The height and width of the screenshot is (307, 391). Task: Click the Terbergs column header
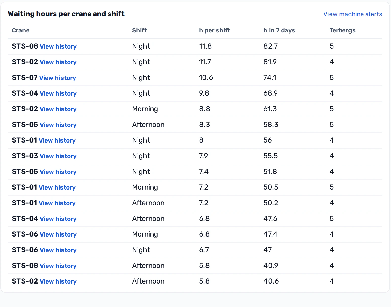coord(342,30)
